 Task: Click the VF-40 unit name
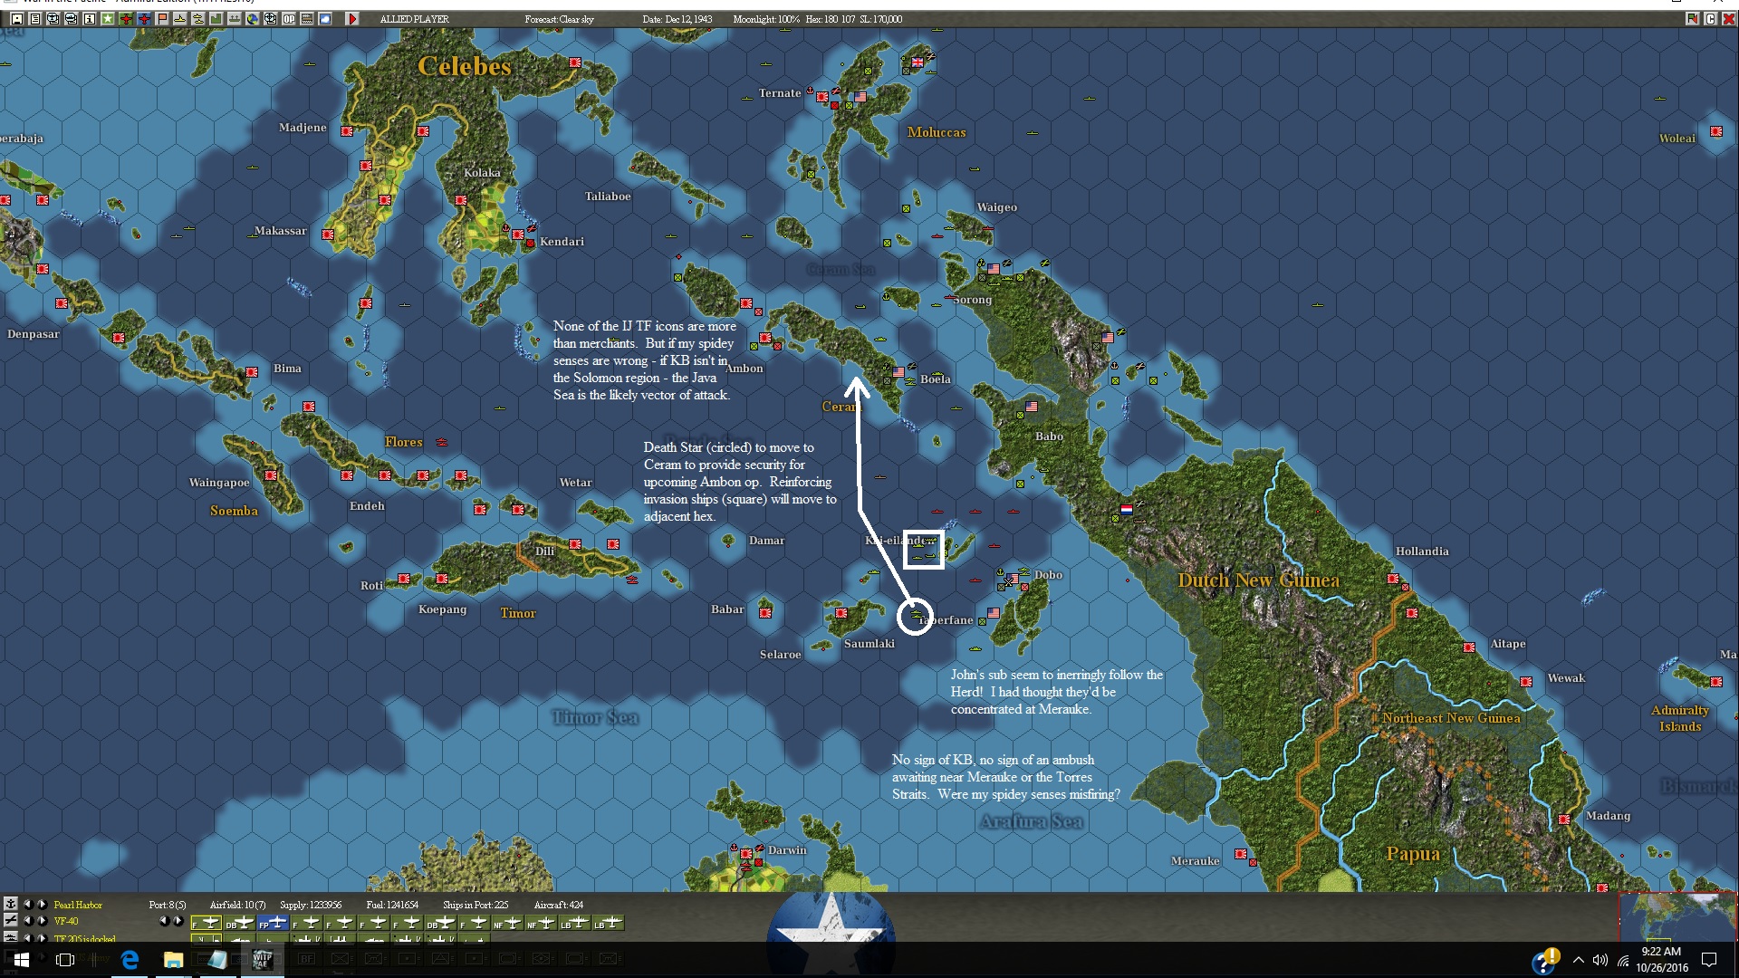(x=66, y=921)
